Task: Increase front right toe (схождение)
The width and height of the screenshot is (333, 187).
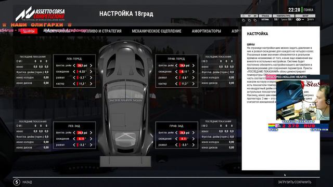Action: (193, 72)
